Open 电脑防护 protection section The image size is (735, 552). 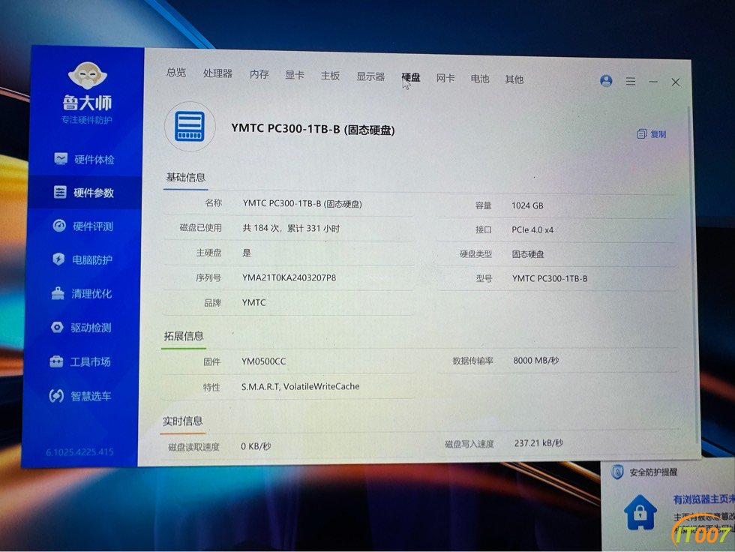[x=82, y=259]
